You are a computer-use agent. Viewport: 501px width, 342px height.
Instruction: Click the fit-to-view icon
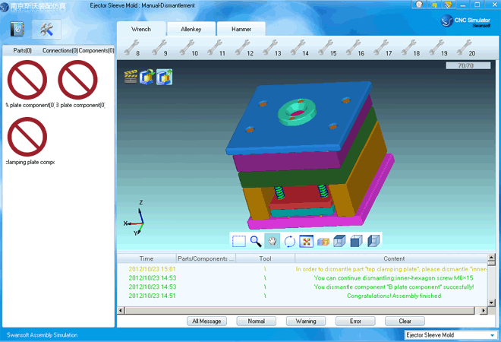307,241
